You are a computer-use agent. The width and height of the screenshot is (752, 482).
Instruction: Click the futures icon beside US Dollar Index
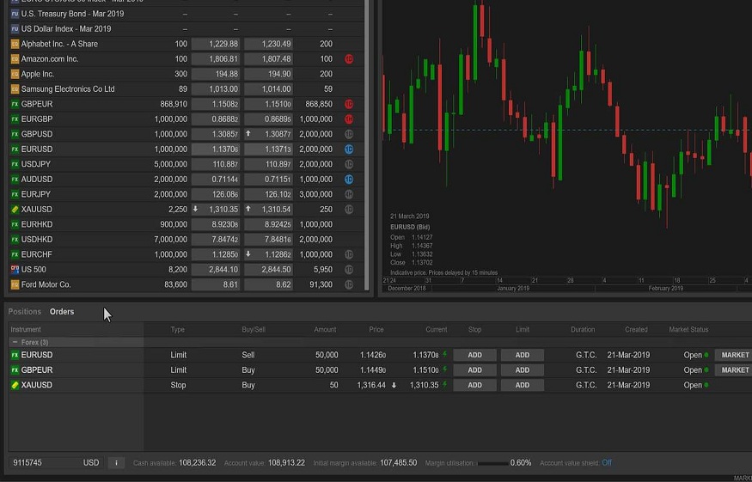(x=15, y=28)
